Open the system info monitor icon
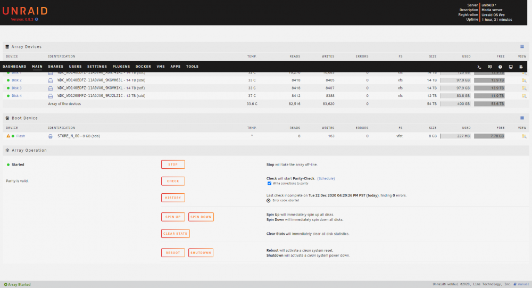The width and height of the screenshot is (532, 288). tap(511, 67)
